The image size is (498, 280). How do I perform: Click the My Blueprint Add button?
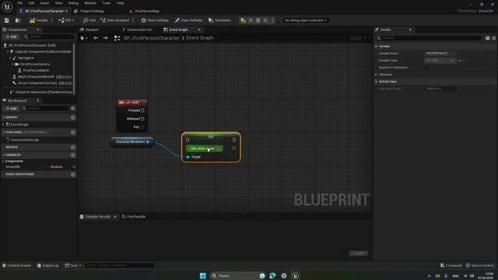pos(11,109)
